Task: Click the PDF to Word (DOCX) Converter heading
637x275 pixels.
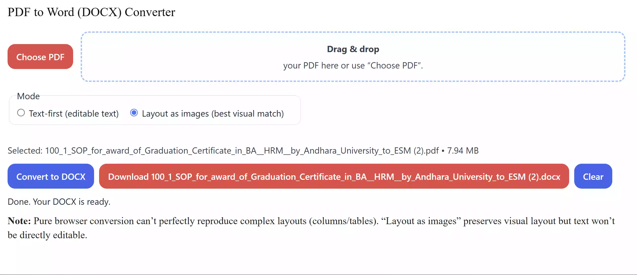Action: pyautogui.click(x=91, y=12)
